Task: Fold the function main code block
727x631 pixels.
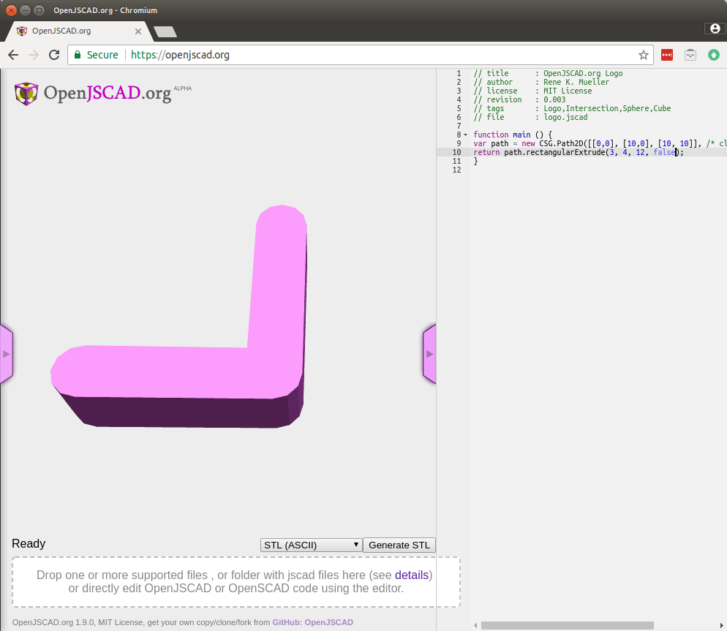Action: tap(465, 135)
